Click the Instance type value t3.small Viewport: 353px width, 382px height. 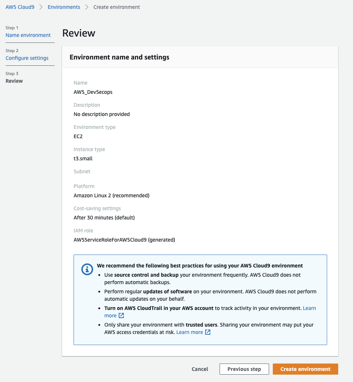(x=82, y=158)
